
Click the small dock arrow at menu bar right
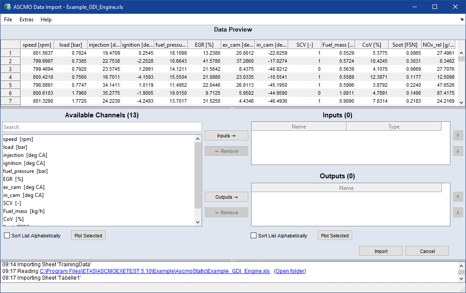coord(462,20)
